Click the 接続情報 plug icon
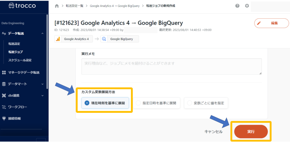 (x=4, y=118)
